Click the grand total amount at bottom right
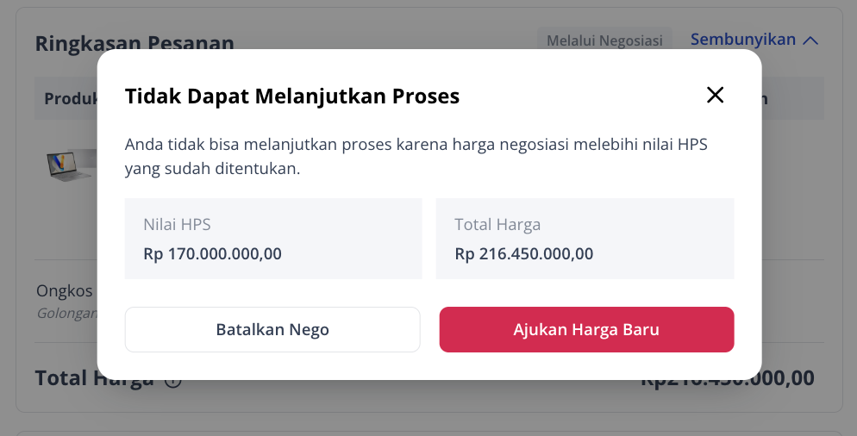The width and height of the screenshot is (857, 436). 728,378
